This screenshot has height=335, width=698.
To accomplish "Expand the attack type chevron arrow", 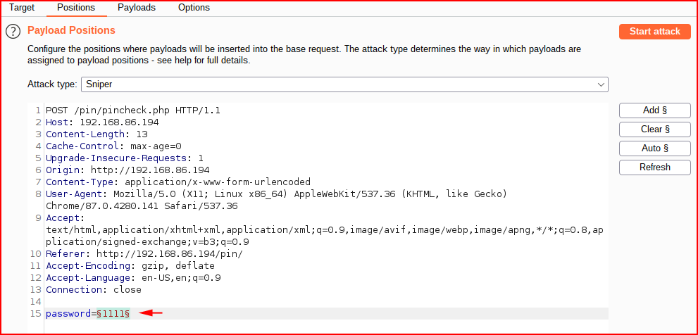I will (x=601, y=84).
